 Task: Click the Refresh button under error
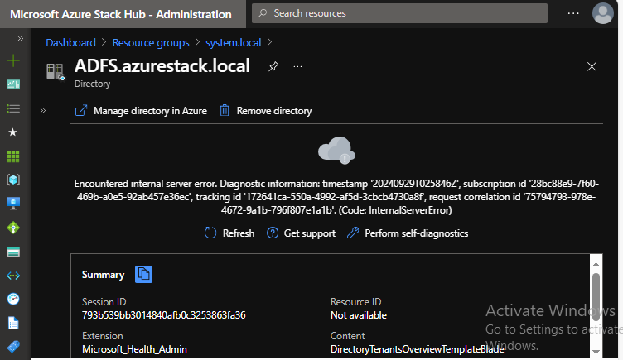[x=229, y=233]
